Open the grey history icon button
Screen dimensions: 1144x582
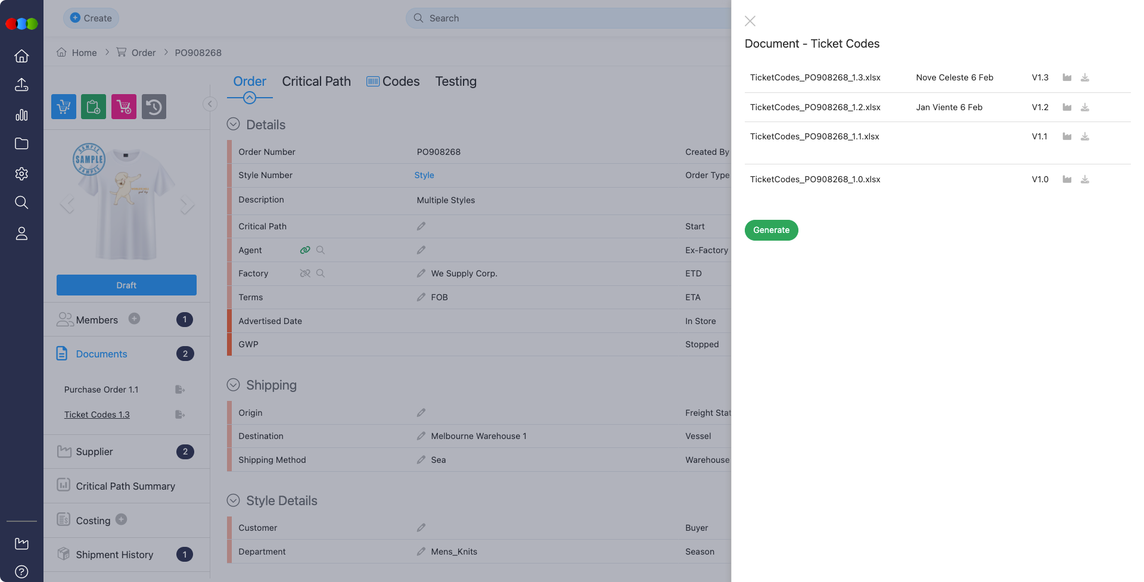pos(154,107)
